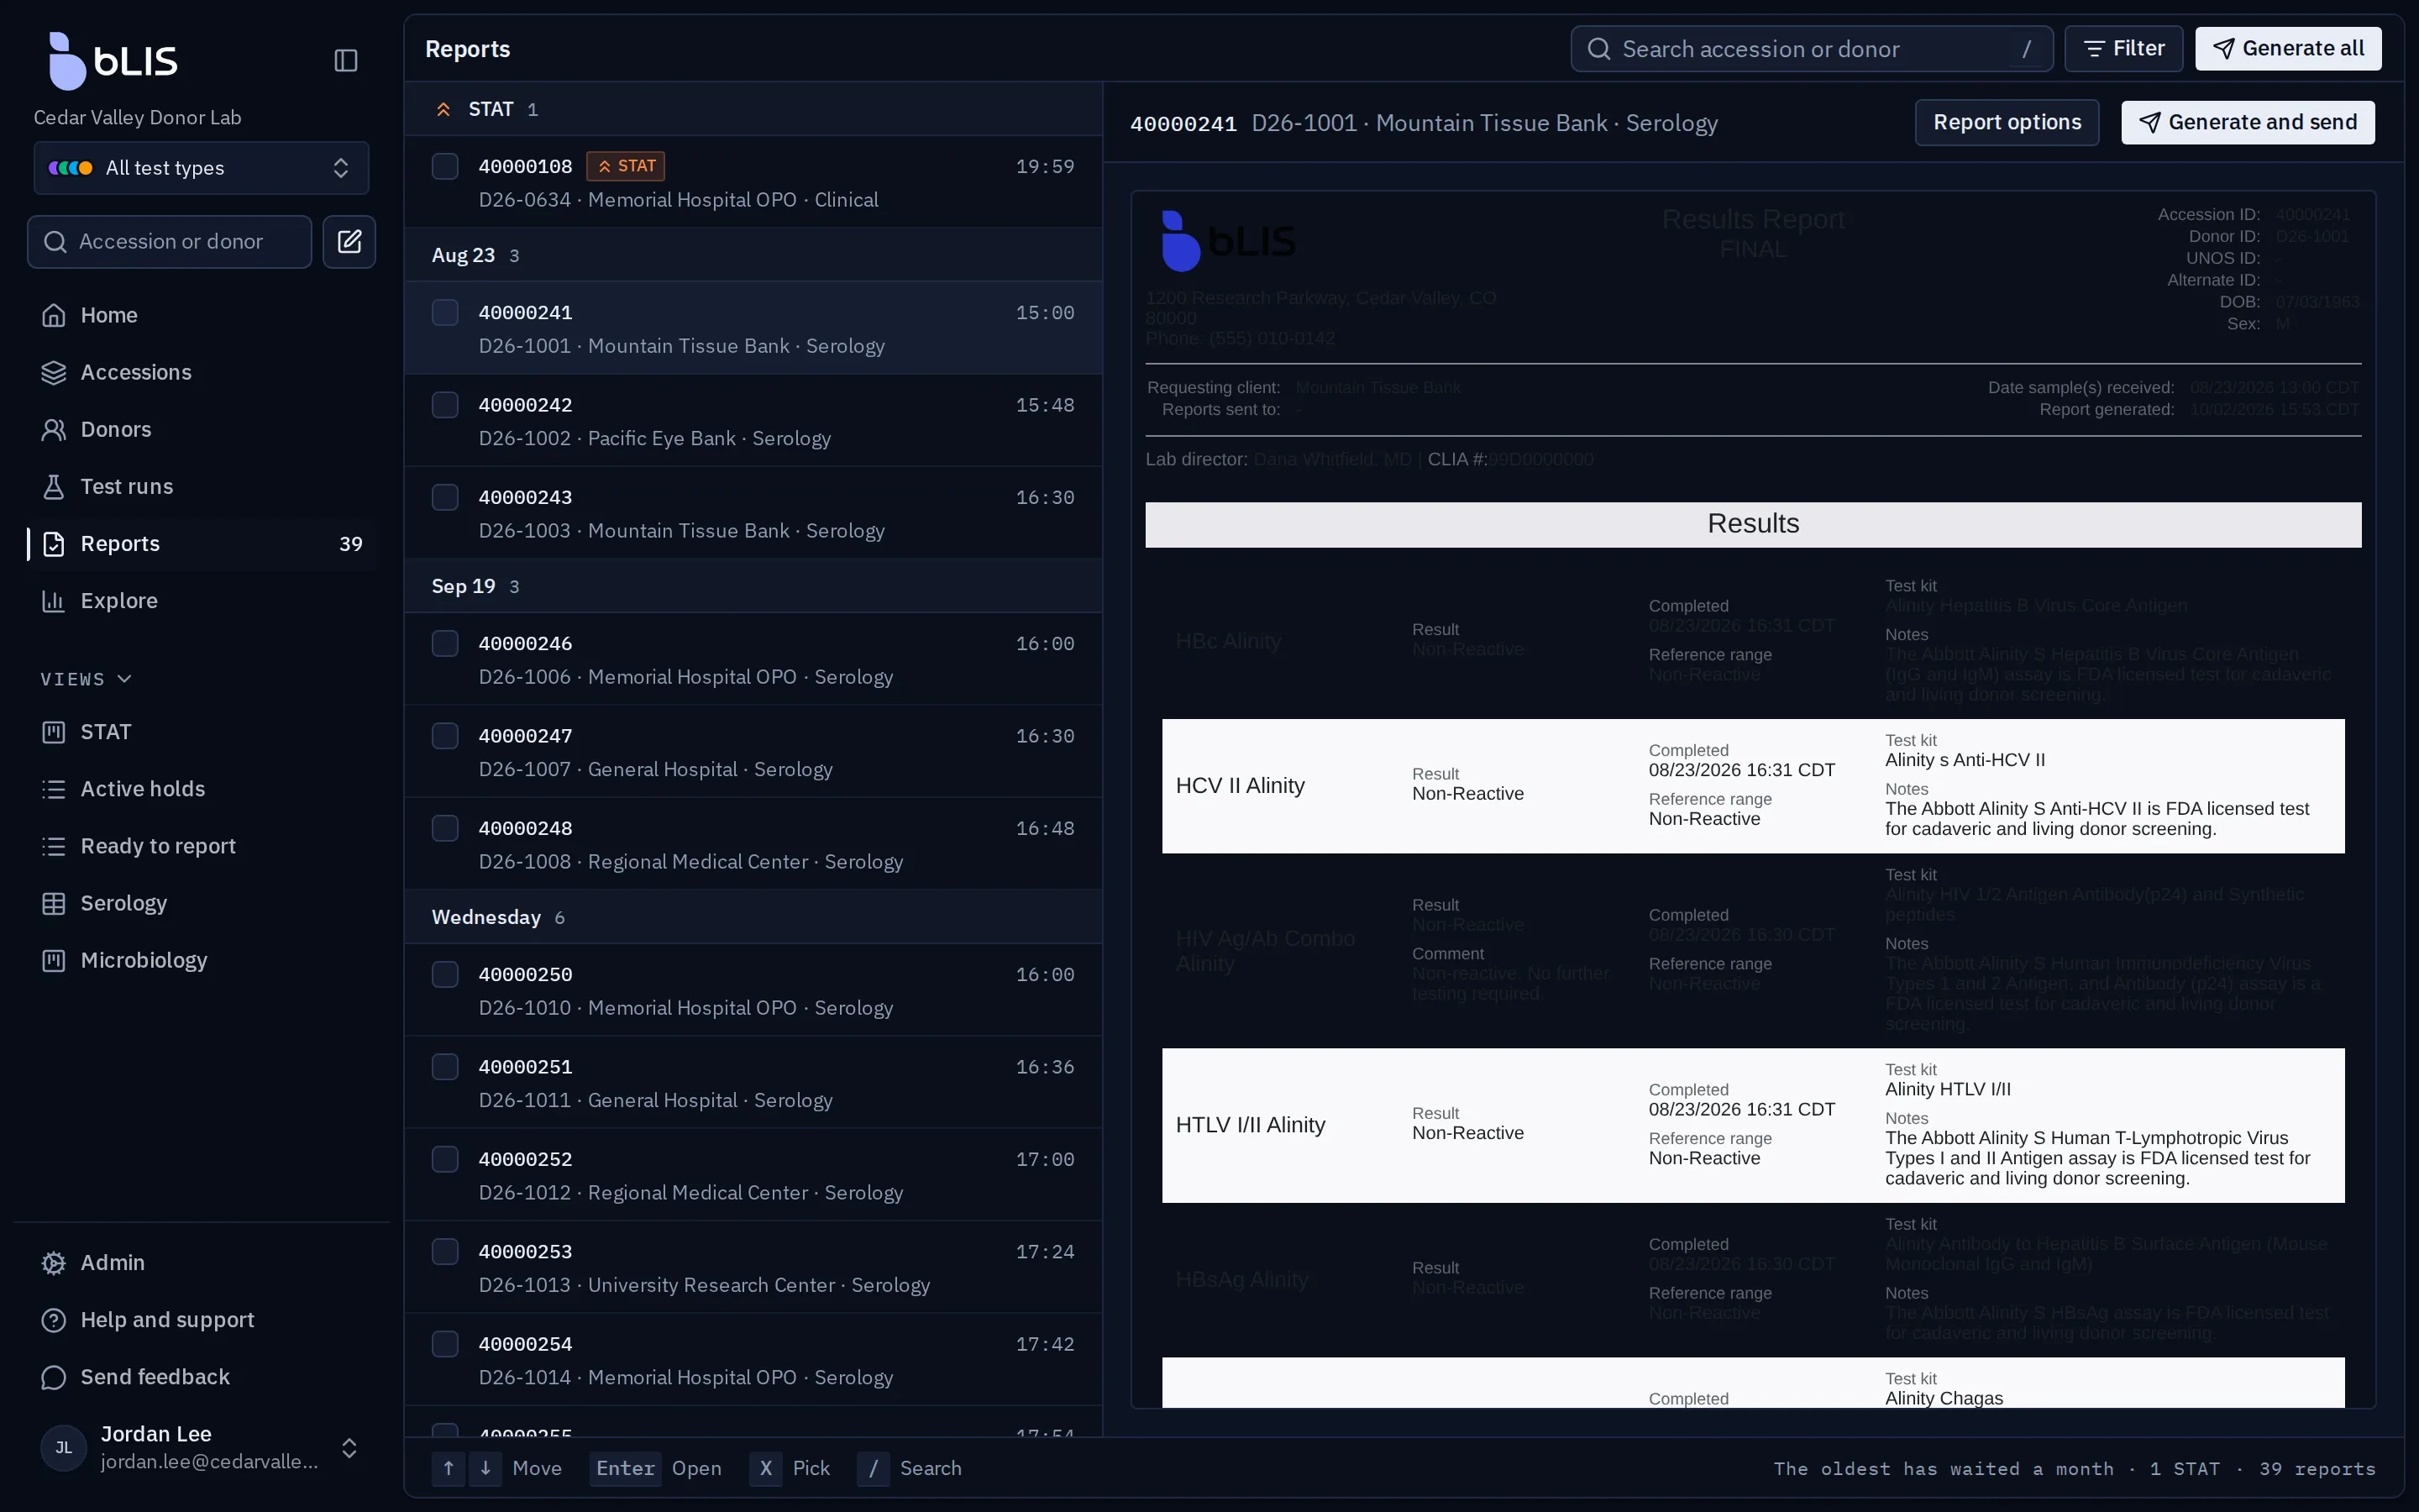2419x1512 pixels.
Task: Click the bLIS logo in sidebar
Action: coord(113,60)
